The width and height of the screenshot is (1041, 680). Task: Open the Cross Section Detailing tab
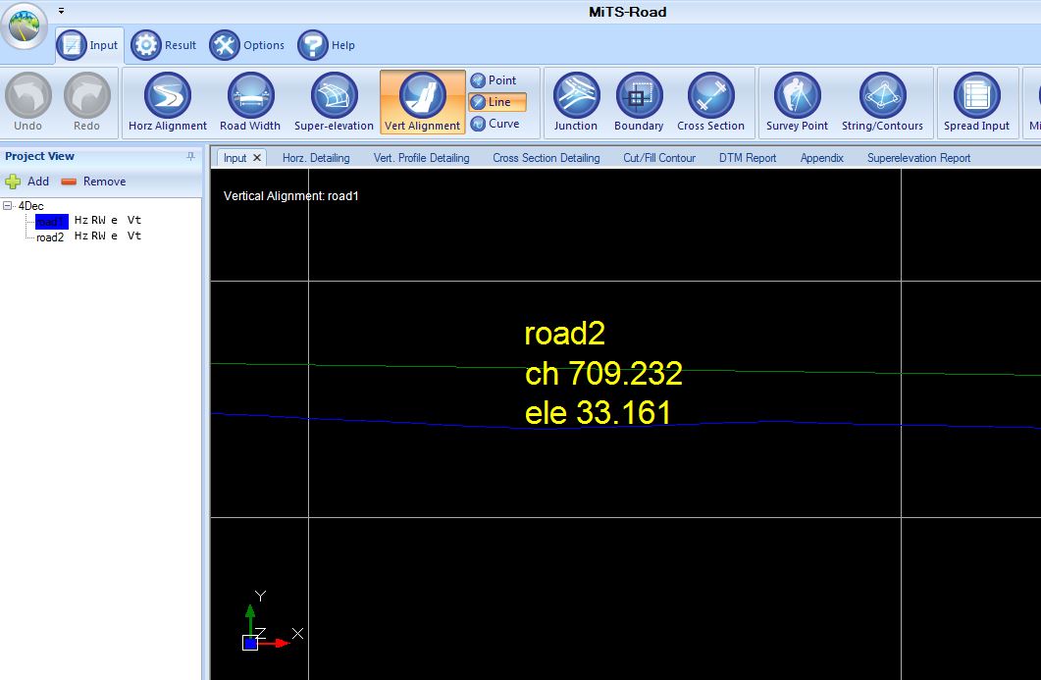(547, 158)
